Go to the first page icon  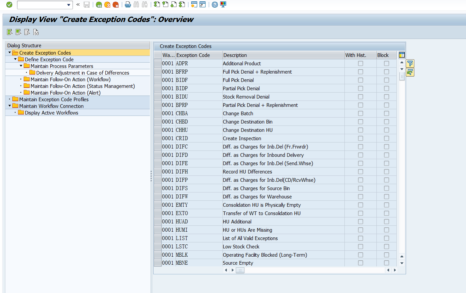[157, 5]
